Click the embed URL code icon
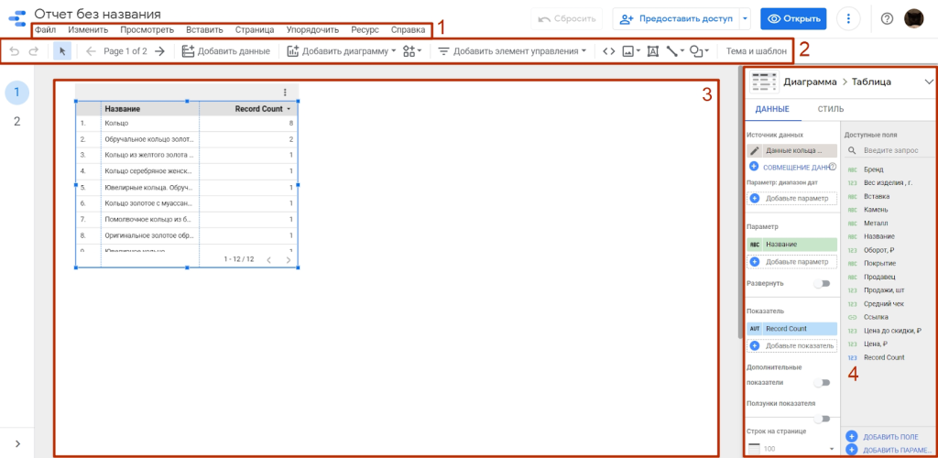Screen dimensions: 938x458 pyautogui.click(x=608, y=51)
